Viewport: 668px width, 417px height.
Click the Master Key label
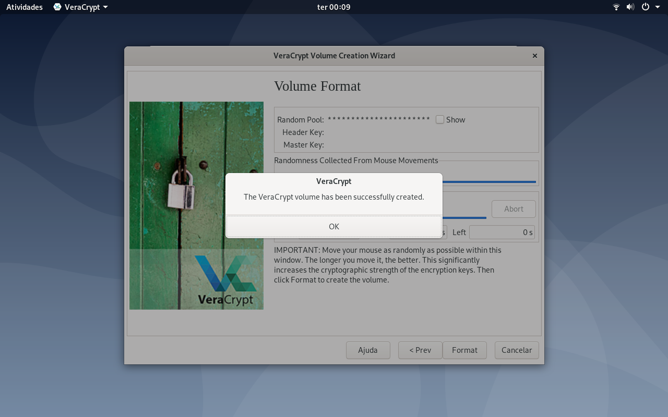(303, 145)
